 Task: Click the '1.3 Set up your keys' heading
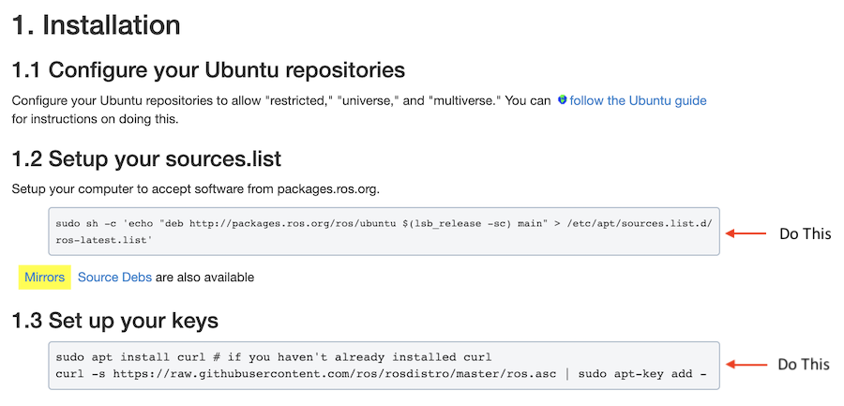[x=115, y=321]
